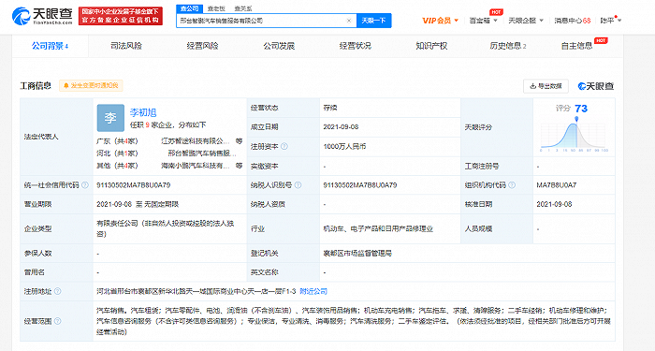Click the Tianyancha logo in the header
Image resolution: width=655 pixels, height=351 pixels.
42,16
